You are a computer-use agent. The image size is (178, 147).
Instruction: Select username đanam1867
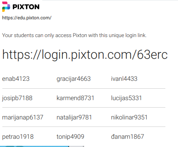[127, 136]
